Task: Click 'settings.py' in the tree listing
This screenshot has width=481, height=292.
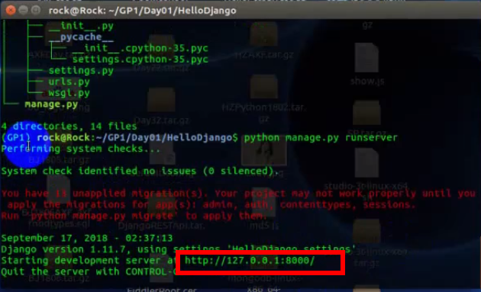Action: pos(81,70)
